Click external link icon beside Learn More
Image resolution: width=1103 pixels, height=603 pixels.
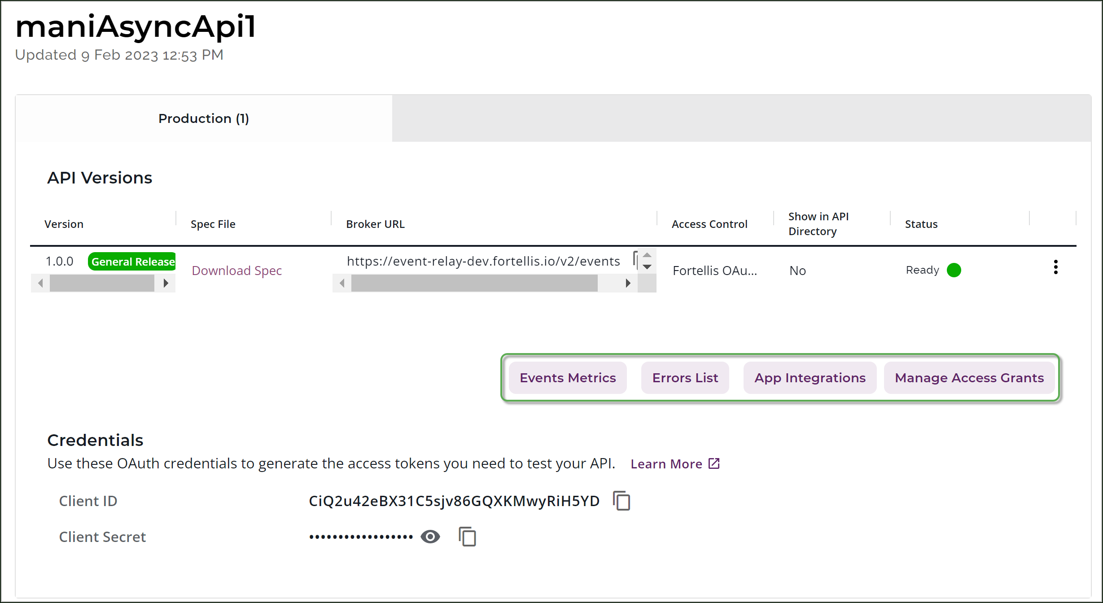tap(714, 463)
